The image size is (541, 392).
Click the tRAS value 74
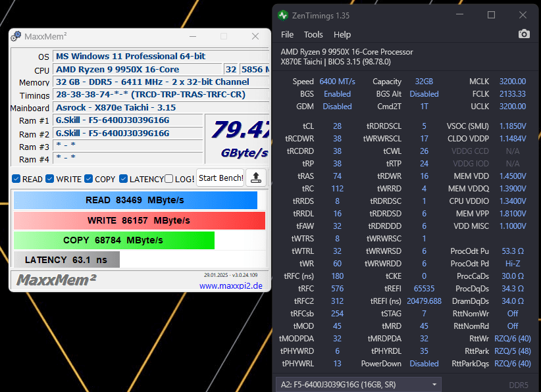click(x=337, y=176)
